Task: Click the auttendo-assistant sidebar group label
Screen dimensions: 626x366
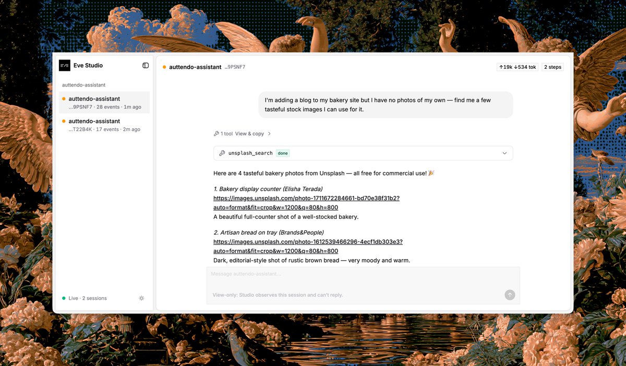Action: [x=84, y=85]
